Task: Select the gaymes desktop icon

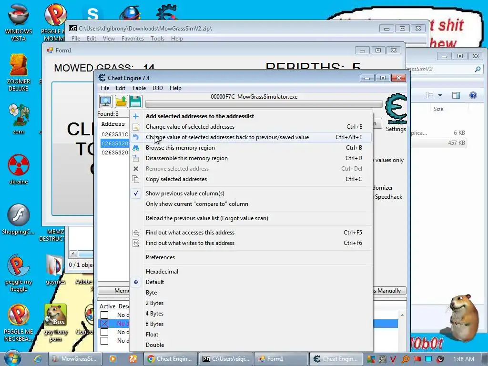Action: click(55, 270)
